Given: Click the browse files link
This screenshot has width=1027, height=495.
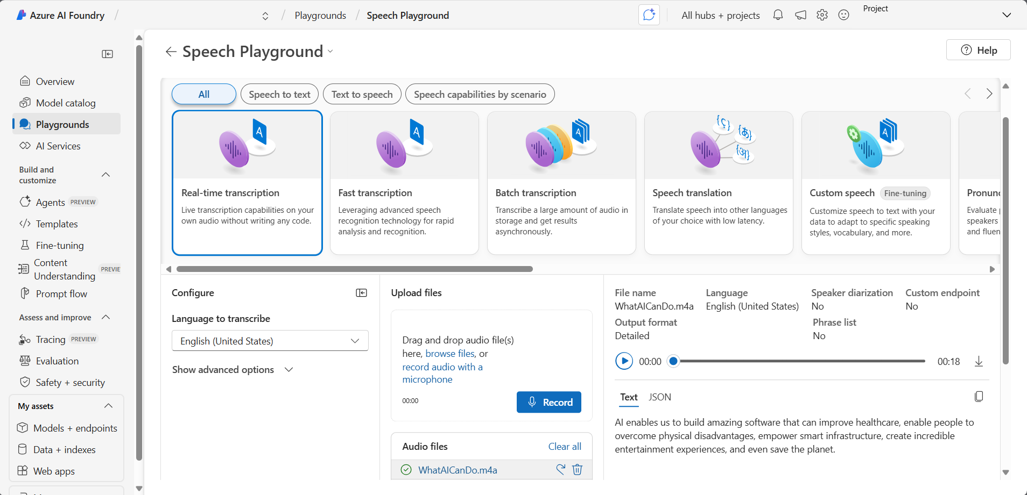Looking at the screenshot, I should pyautogui.click(x=450, y=354).
